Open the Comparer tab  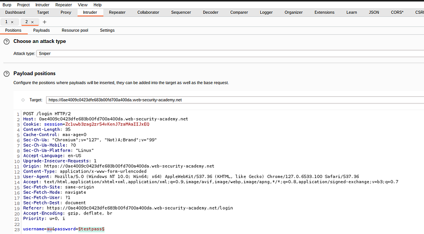click(x=239, y=12)
